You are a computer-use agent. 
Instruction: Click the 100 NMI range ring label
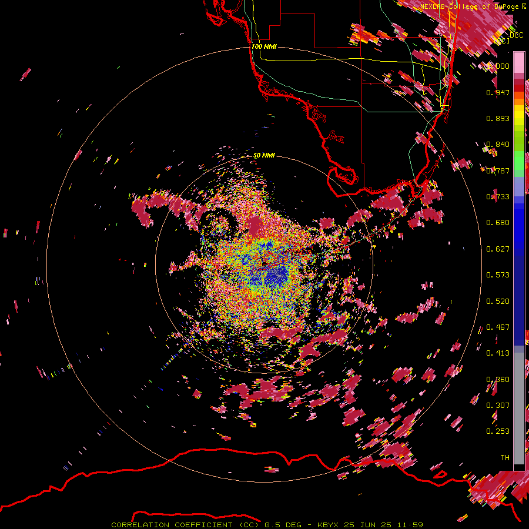264,46
